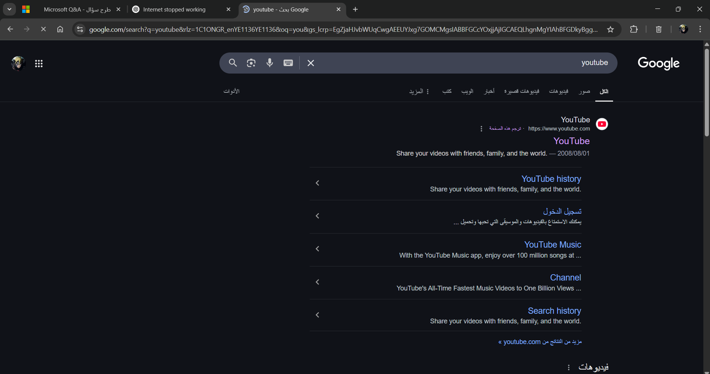
Task: Open the Google apps grid
Action: click(38, 63)
